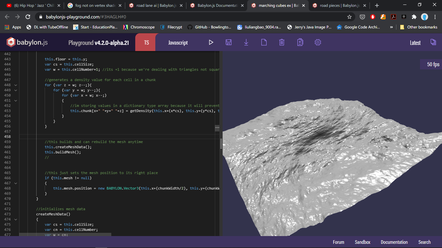Bookmark this page with star icon

coord(349,17)
